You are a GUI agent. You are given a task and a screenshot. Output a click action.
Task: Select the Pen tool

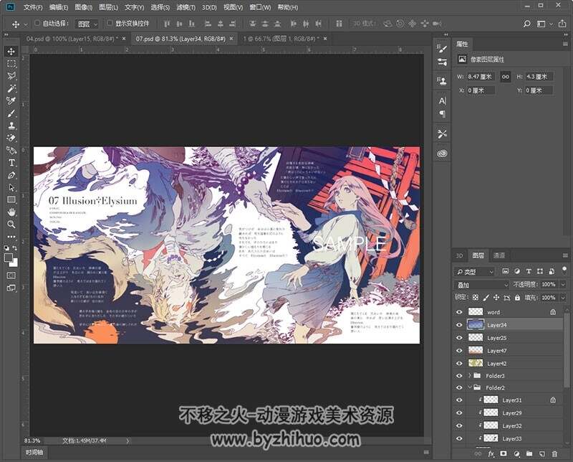click(11, 175)
